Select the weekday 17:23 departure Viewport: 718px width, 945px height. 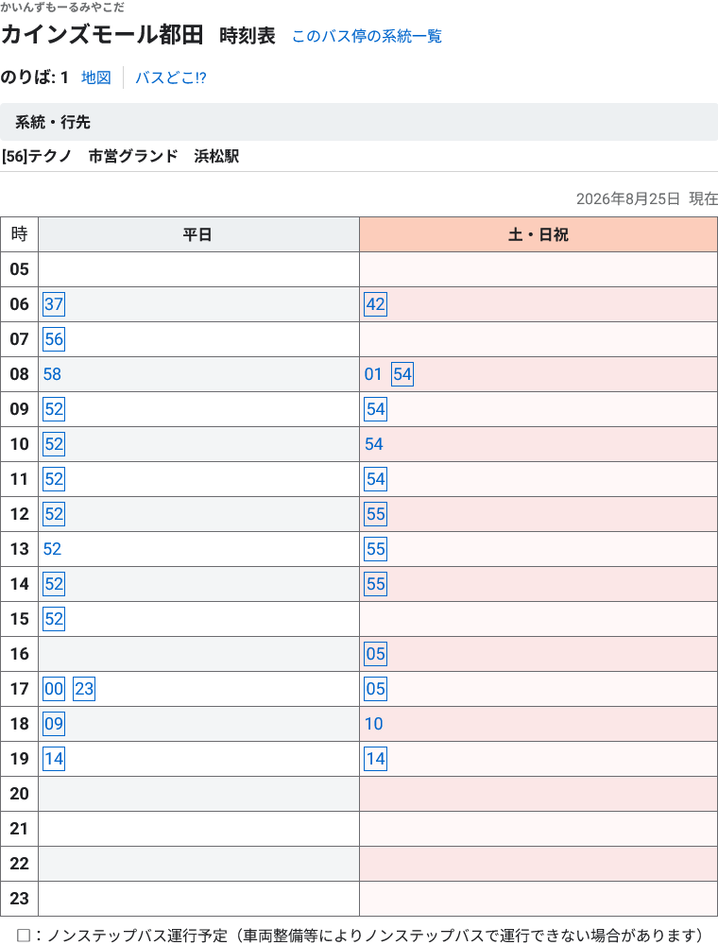click(x=84, y=689)
